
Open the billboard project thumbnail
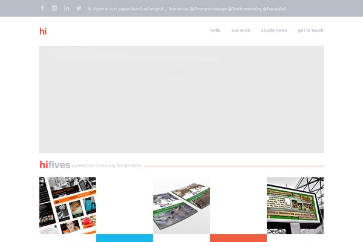click(x=295, y=206)
